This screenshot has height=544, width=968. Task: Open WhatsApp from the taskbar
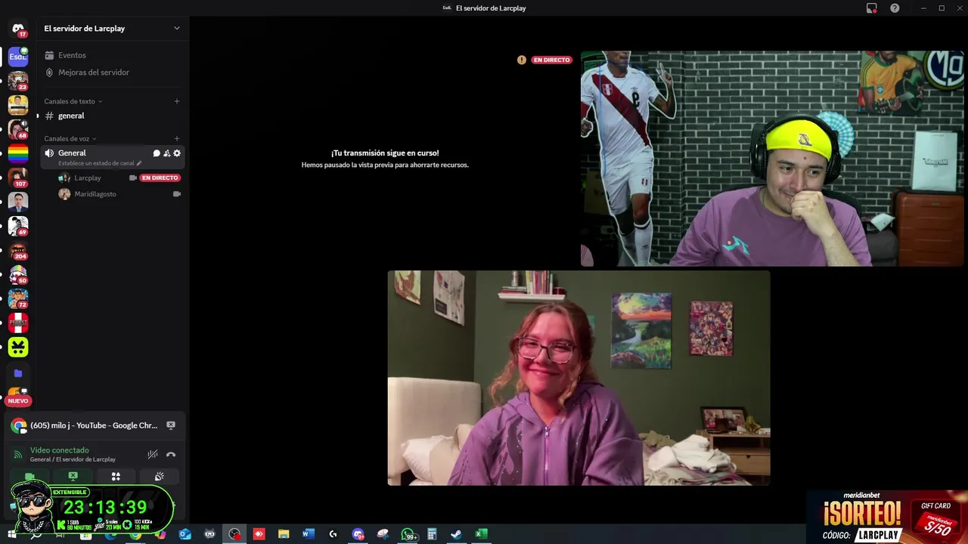coord(408,534)
